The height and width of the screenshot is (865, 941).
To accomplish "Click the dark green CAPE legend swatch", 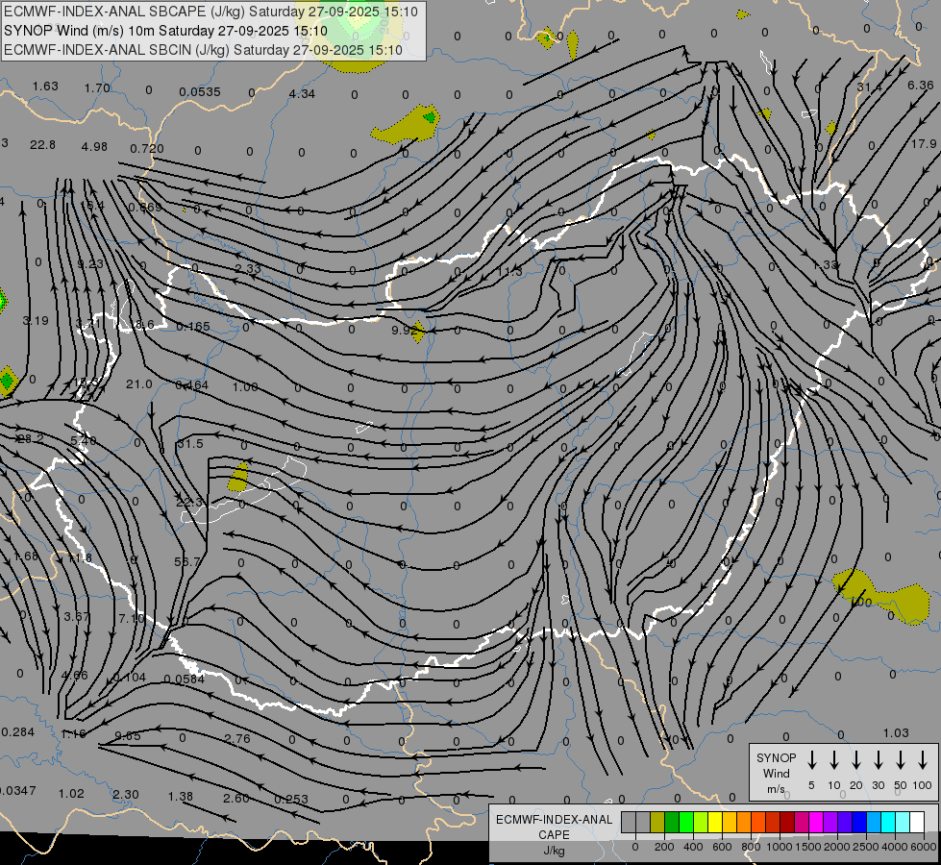I will (x=672, y=823).
